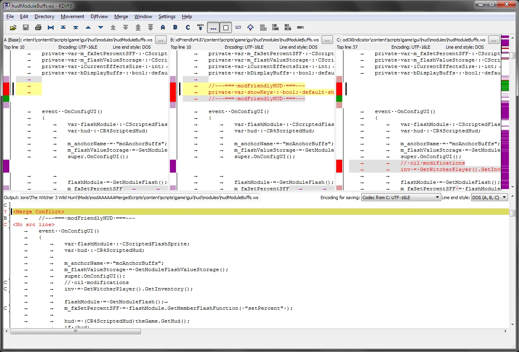Viewport: 519px width, 352px height.
Task: Open the Directory menu
Action: tap(44, 16)
